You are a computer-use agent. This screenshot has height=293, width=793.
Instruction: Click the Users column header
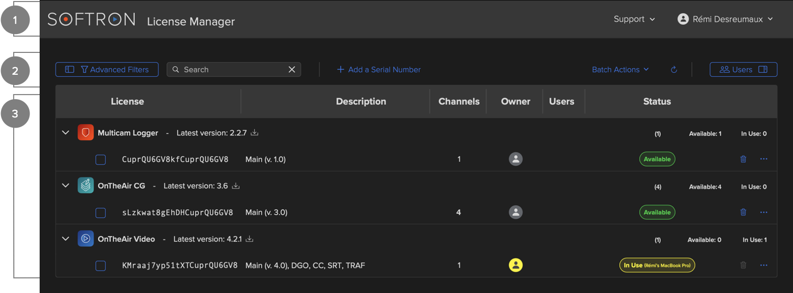pyautogui.click(x=562, y=102)
